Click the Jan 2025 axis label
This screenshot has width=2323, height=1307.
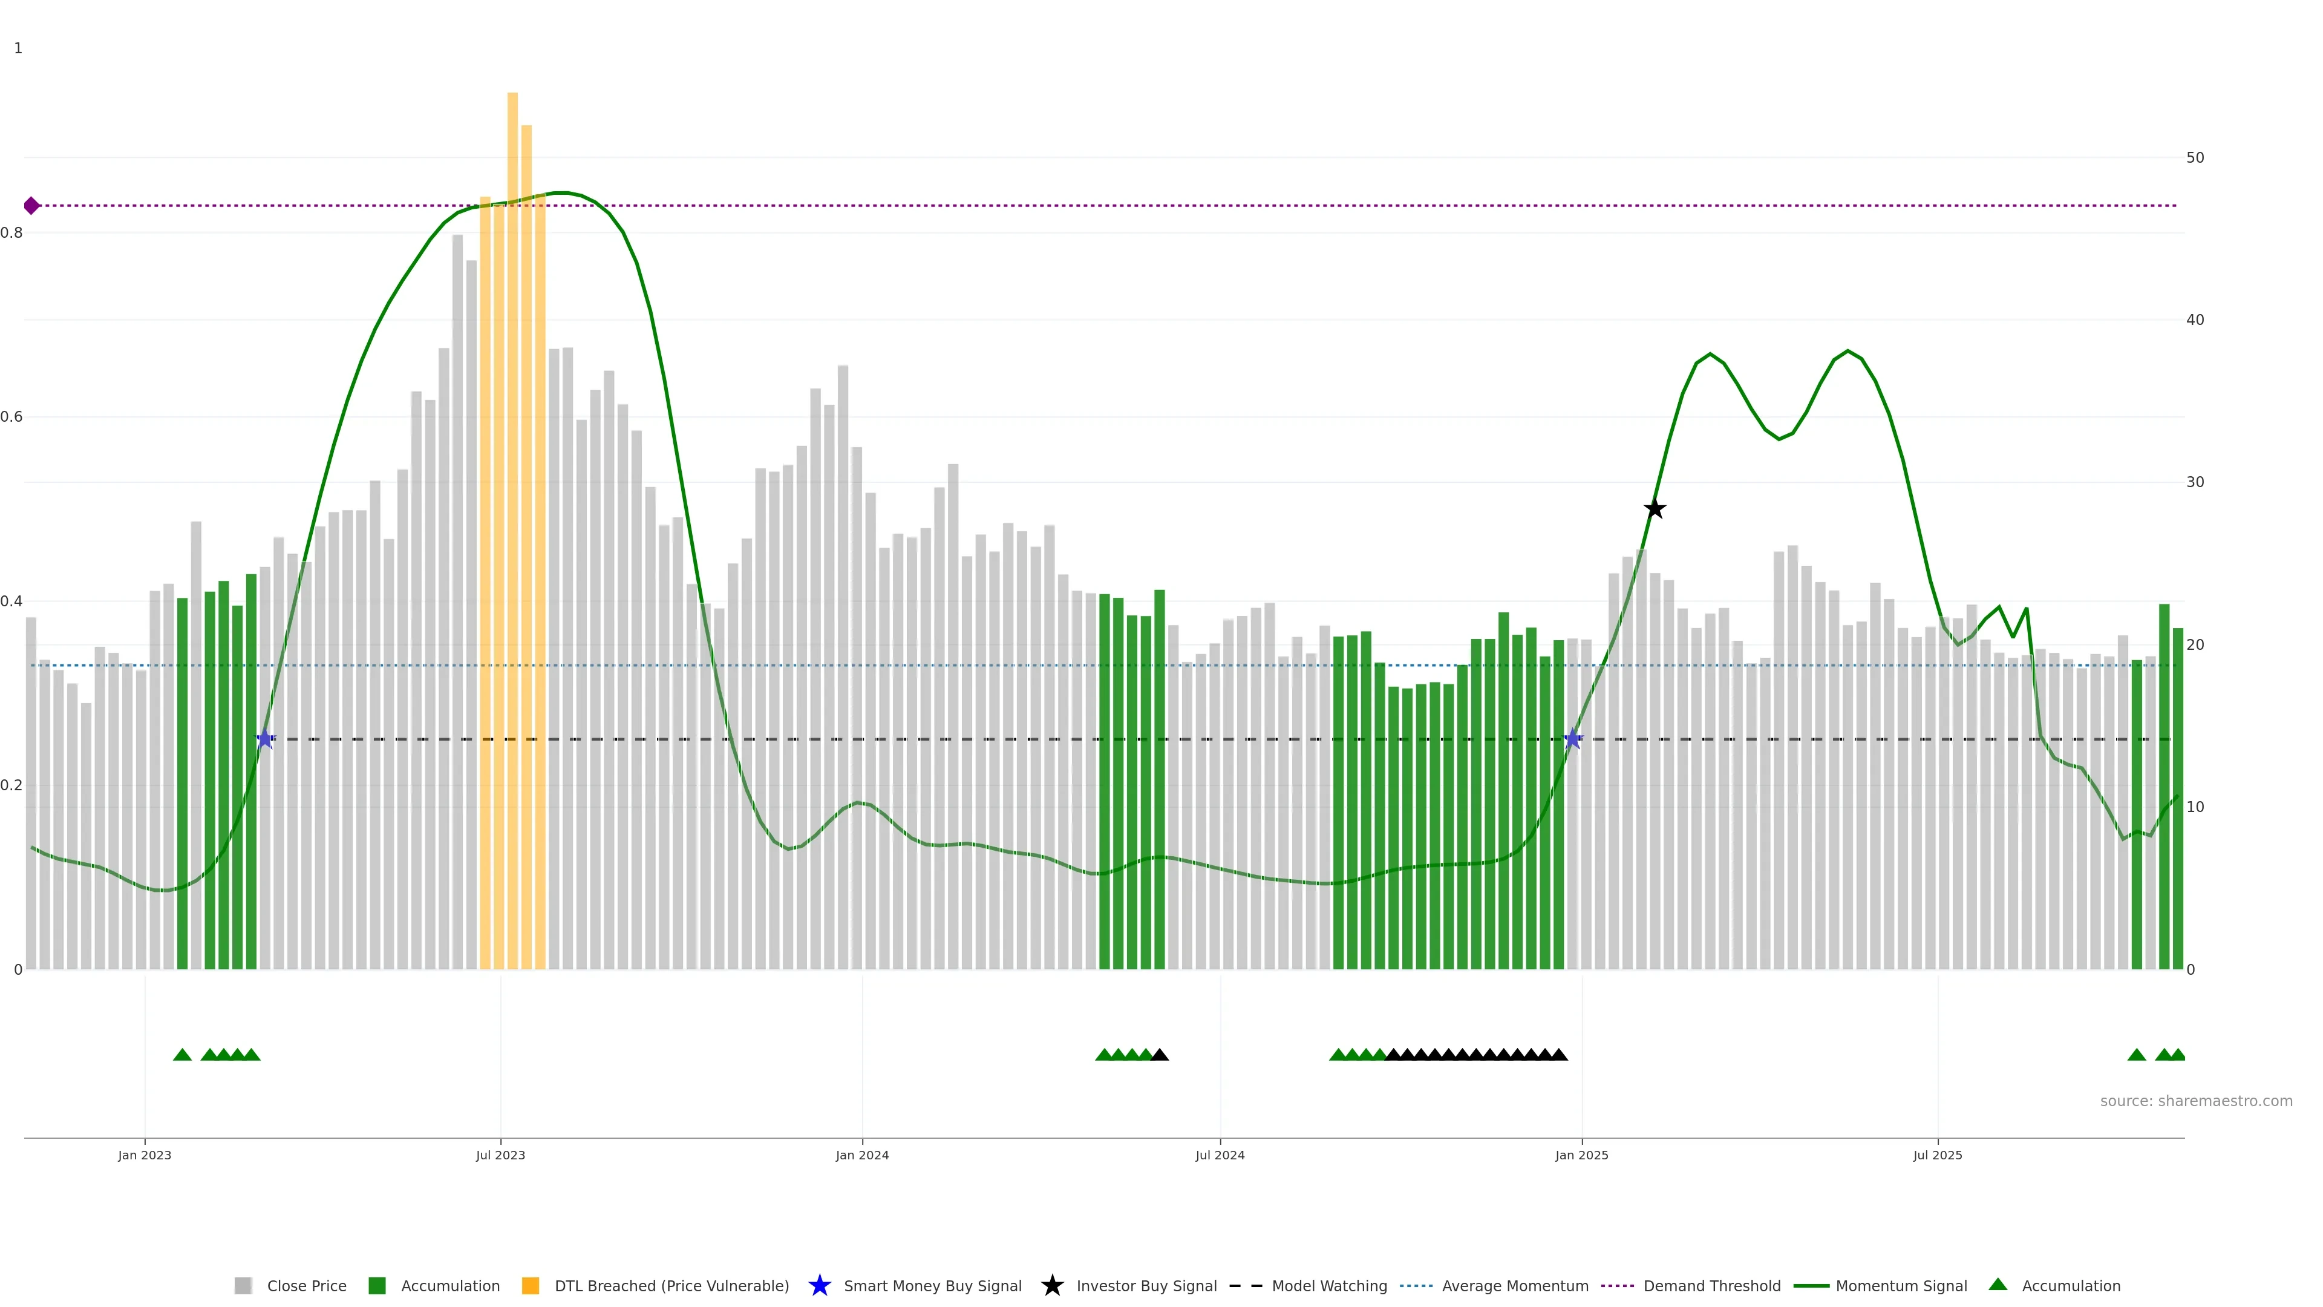(x=1582, y=1156)
